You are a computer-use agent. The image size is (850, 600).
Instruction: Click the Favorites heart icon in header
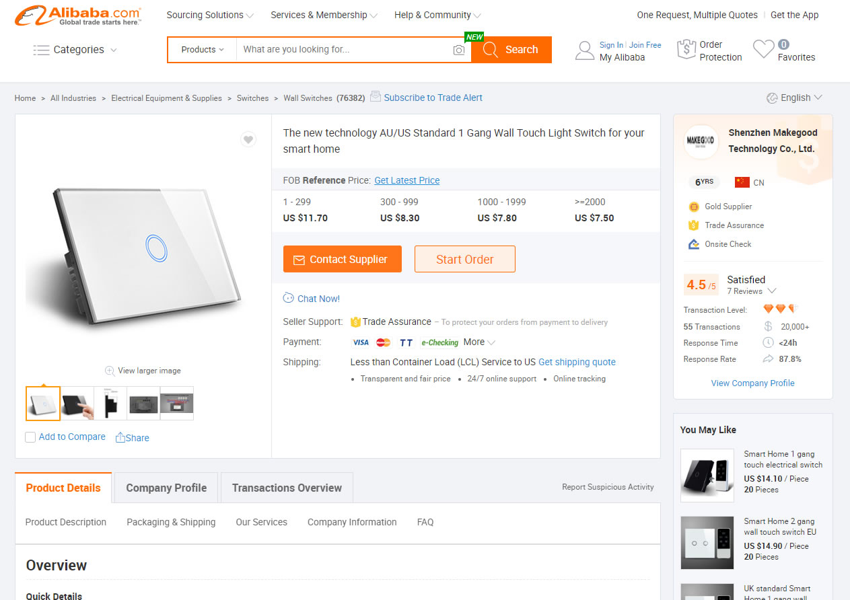764,49
